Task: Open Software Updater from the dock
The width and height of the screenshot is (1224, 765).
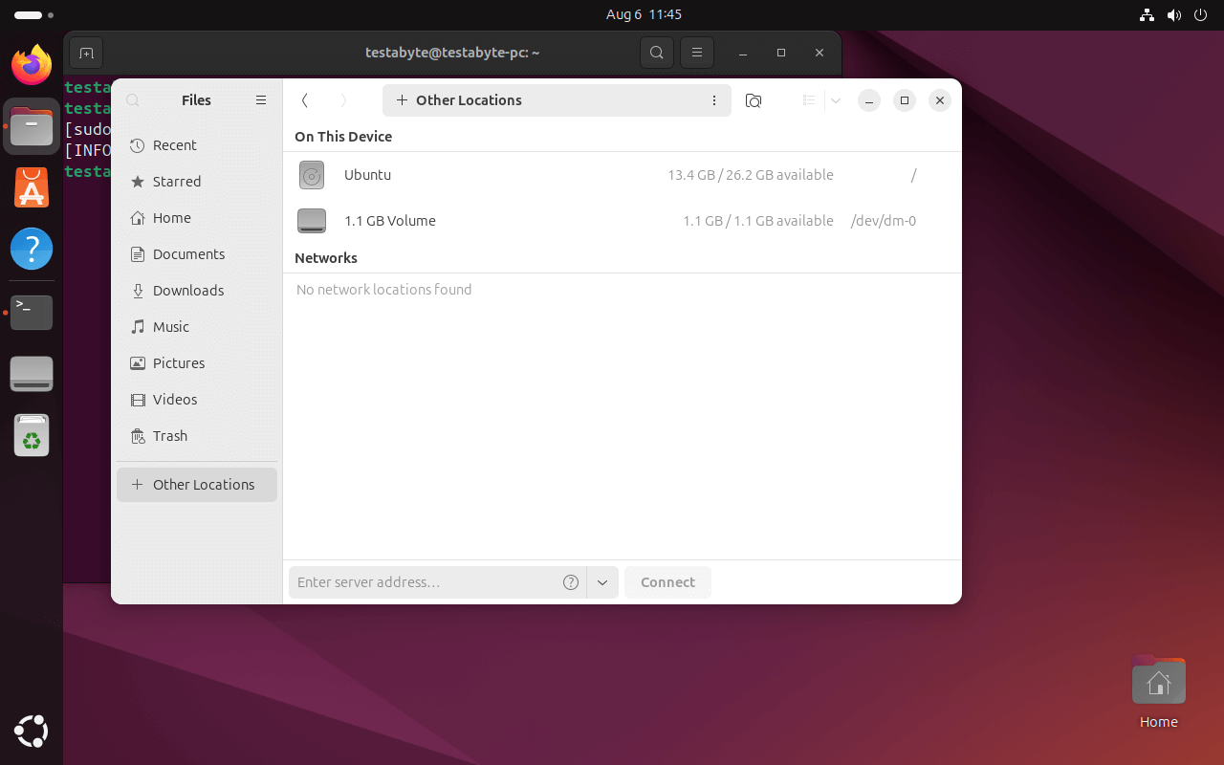Action: [32, 187]
